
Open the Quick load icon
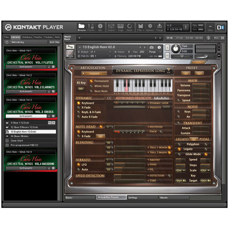(x=130, y=27)
